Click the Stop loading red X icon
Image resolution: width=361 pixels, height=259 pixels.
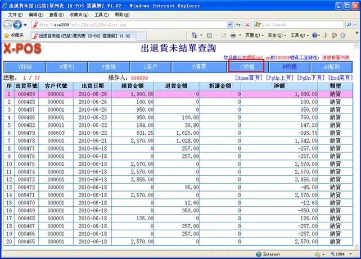tap(247, 25)
